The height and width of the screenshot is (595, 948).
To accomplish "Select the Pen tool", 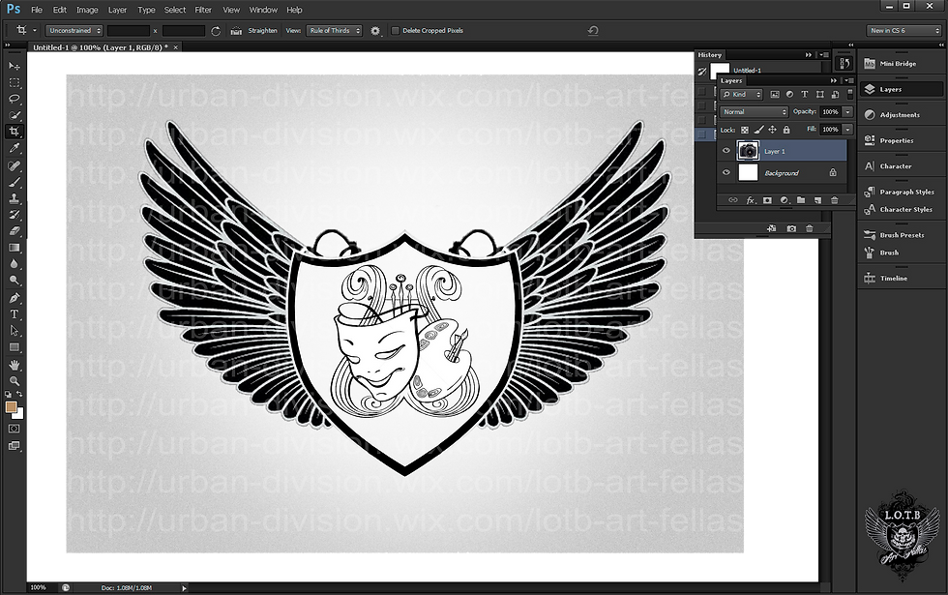I will (15, 298).
